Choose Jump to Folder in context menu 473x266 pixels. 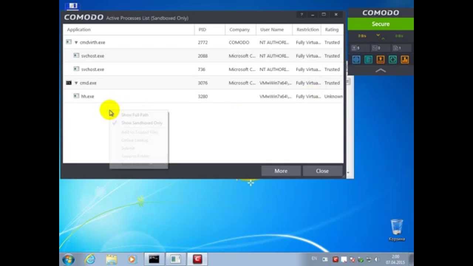click(139, 156)
